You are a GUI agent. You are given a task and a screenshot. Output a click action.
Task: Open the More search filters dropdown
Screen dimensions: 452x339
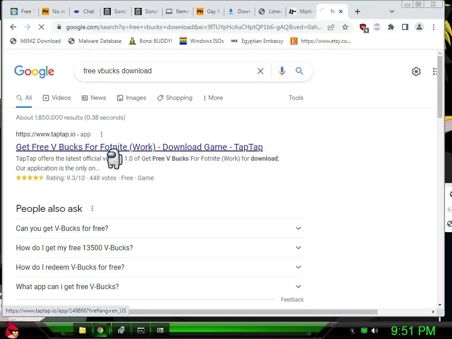point(213,98)
